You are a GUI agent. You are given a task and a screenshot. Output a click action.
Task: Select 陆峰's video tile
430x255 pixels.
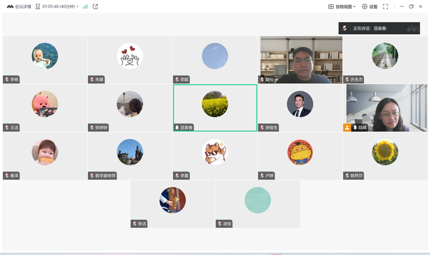(386, 108)
